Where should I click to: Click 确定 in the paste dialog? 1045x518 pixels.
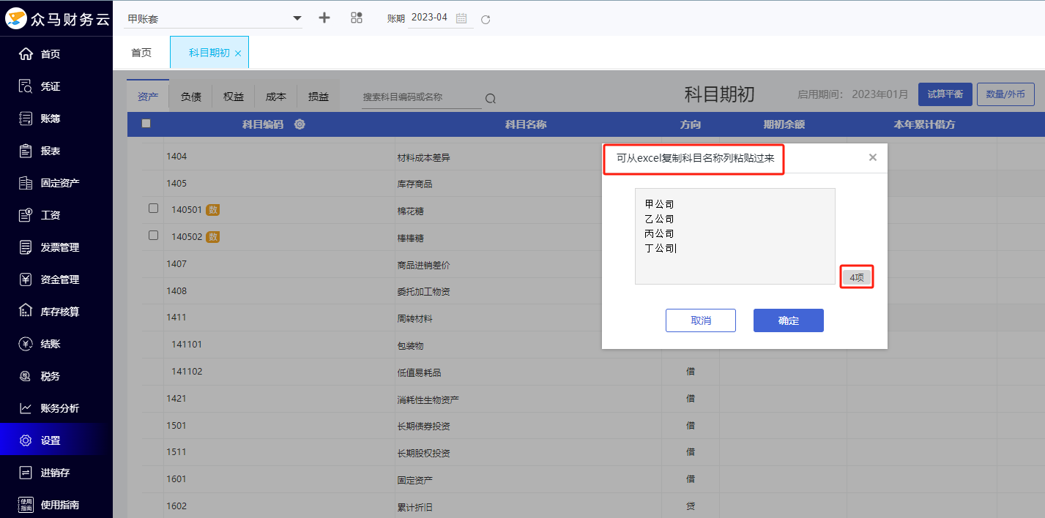click(x=789, y=320)
